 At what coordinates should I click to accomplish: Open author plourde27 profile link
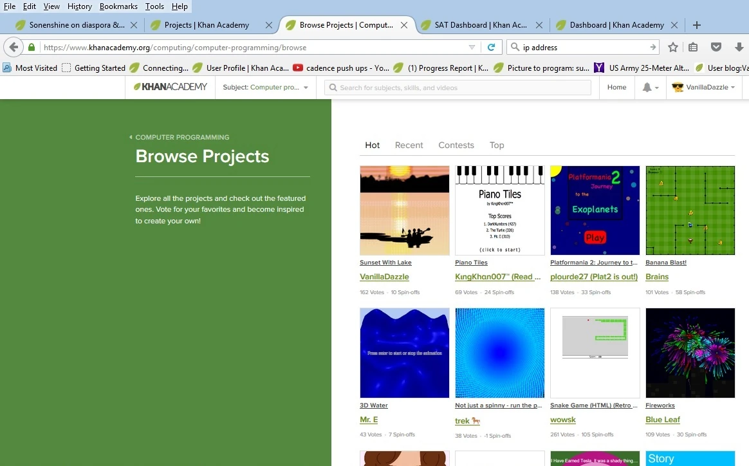(594, 277)
